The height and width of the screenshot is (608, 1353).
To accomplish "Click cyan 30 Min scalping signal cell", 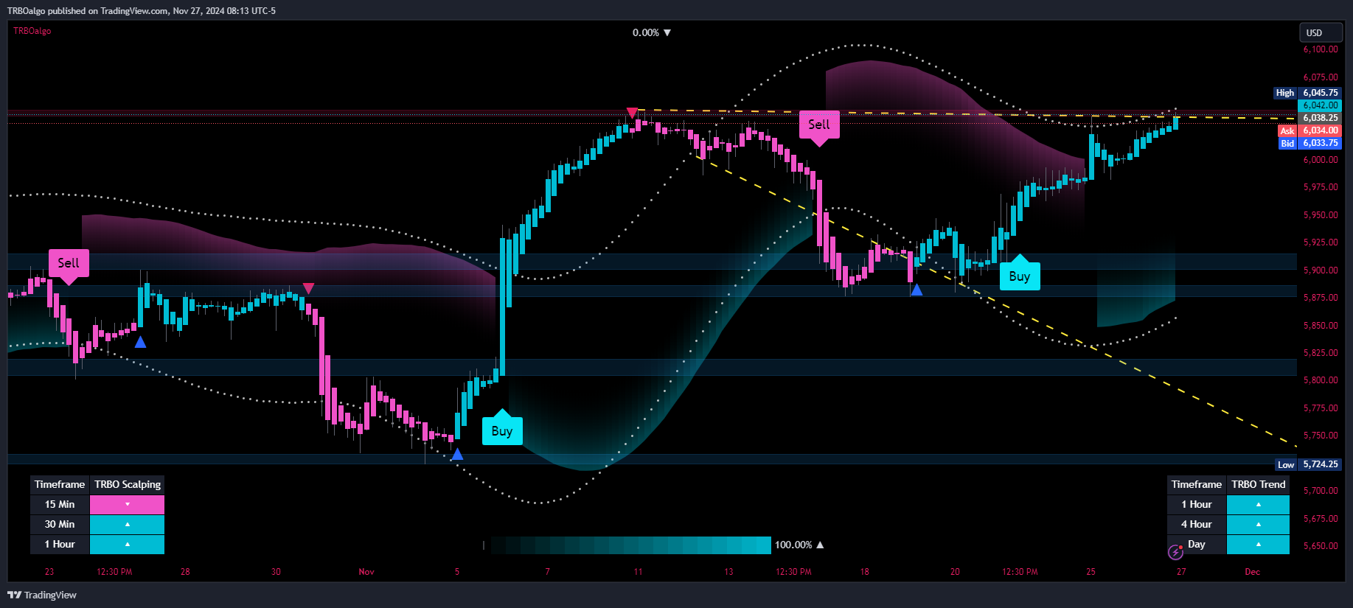I will 127,525.
